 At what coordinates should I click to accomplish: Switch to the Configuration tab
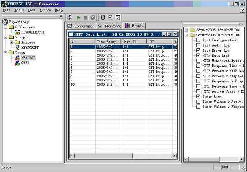(81, 26)
